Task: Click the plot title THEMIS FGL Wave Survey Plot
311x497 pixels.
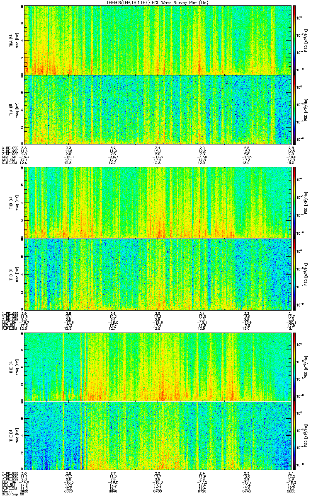Action: [158, 2]
